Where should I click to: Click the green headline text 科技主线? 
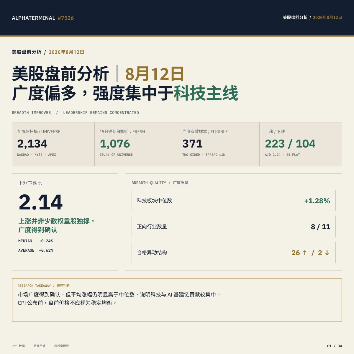click(206, 93)
